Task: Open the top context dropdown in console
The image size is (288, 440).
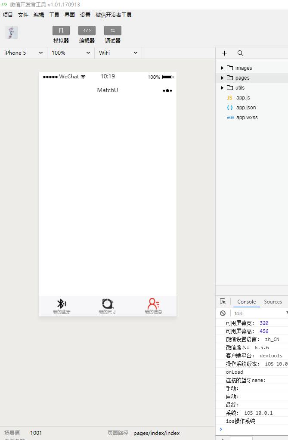Action: pyautogui.click(x=261, y=313)
